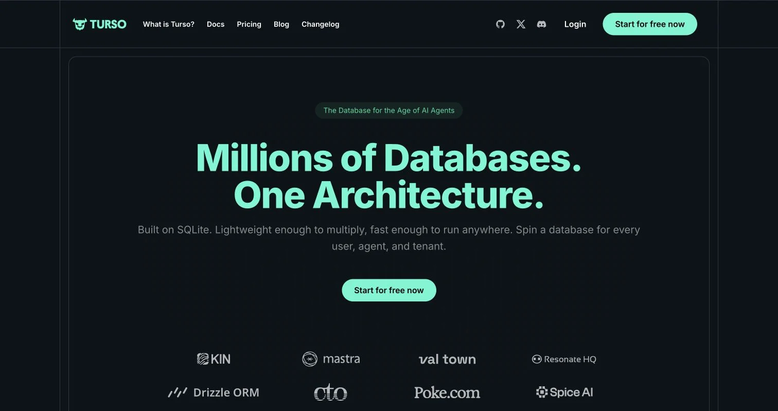Click the Login link
Viewport: 778px width, 411px height.
coord(575,24)
